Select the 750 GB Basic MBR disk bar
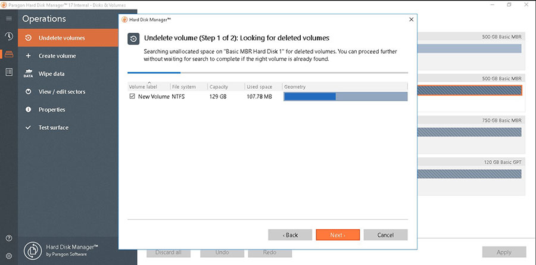 [x=469, y=132]
